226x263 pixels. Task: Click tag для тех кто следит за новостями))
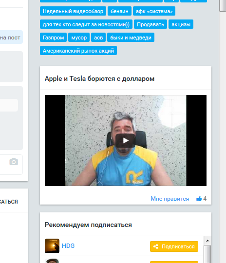click(86, 24)
